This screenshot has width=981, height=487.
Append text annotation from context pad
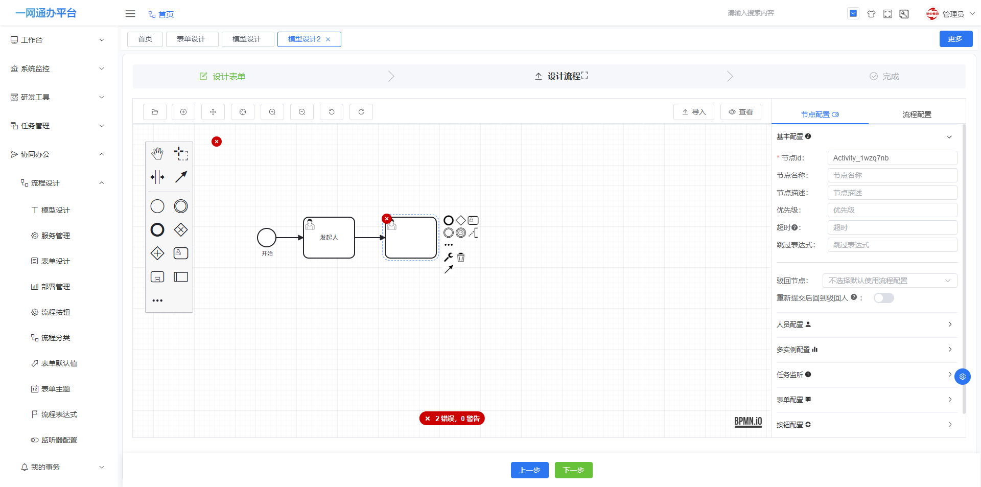[x=473, y=233]
